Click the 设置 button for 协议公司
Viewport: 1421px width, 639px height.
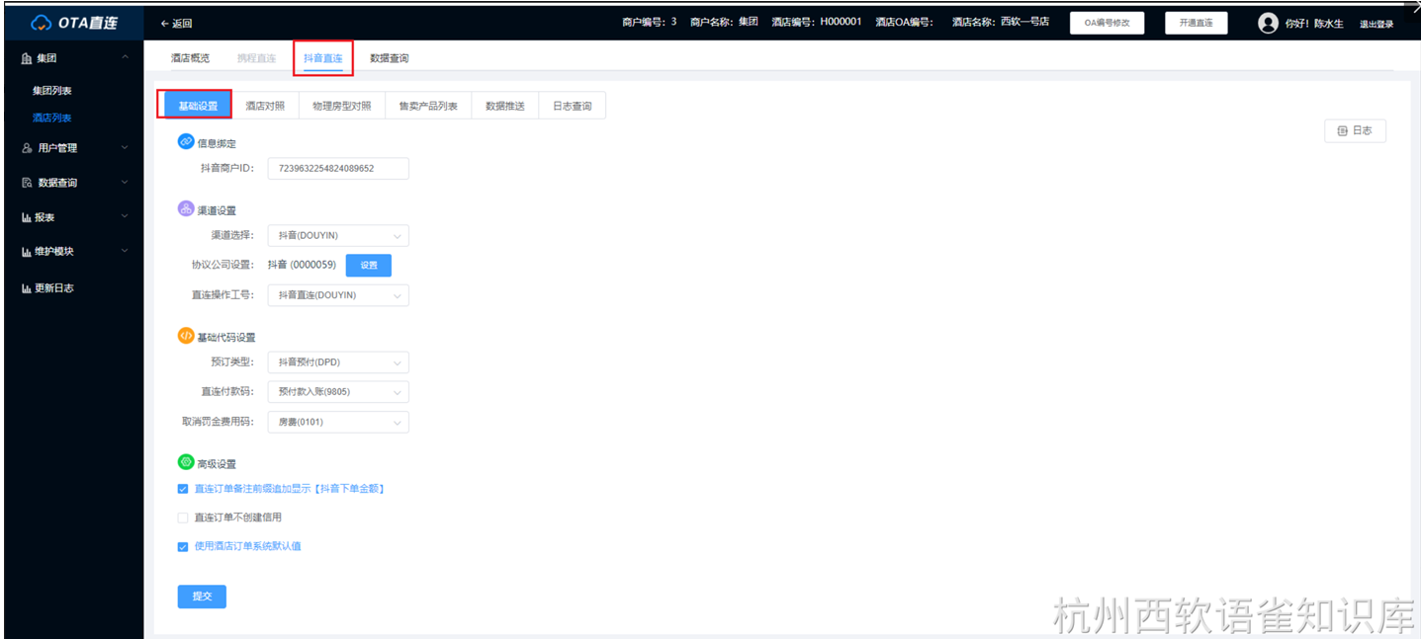(x=369, y=266)
